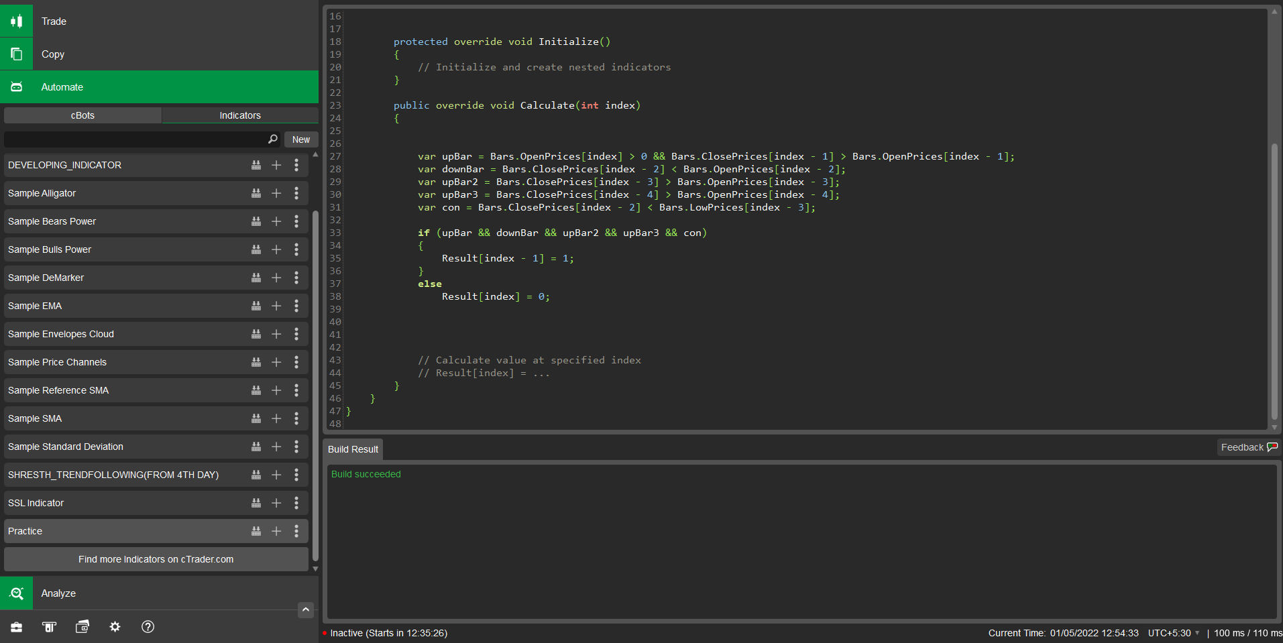Open Find more Indicators on cTrader.com
This screenshot has height=643, width=1283.
[x=156, y=559]
